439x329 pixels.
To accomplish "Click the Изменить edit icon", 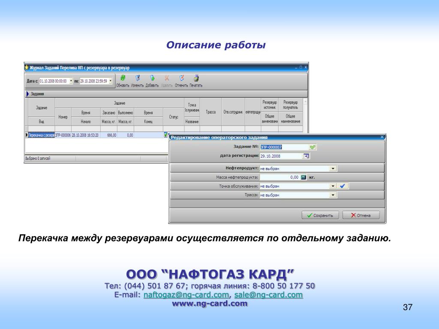I will (x=138, y=78).
